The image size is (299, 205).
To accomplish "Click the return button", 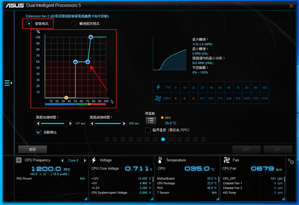I will [x=33, y=149].
